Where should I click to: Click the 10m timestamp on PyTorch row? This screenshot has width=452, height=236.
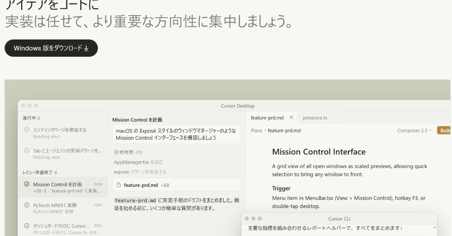coord(98,205)
